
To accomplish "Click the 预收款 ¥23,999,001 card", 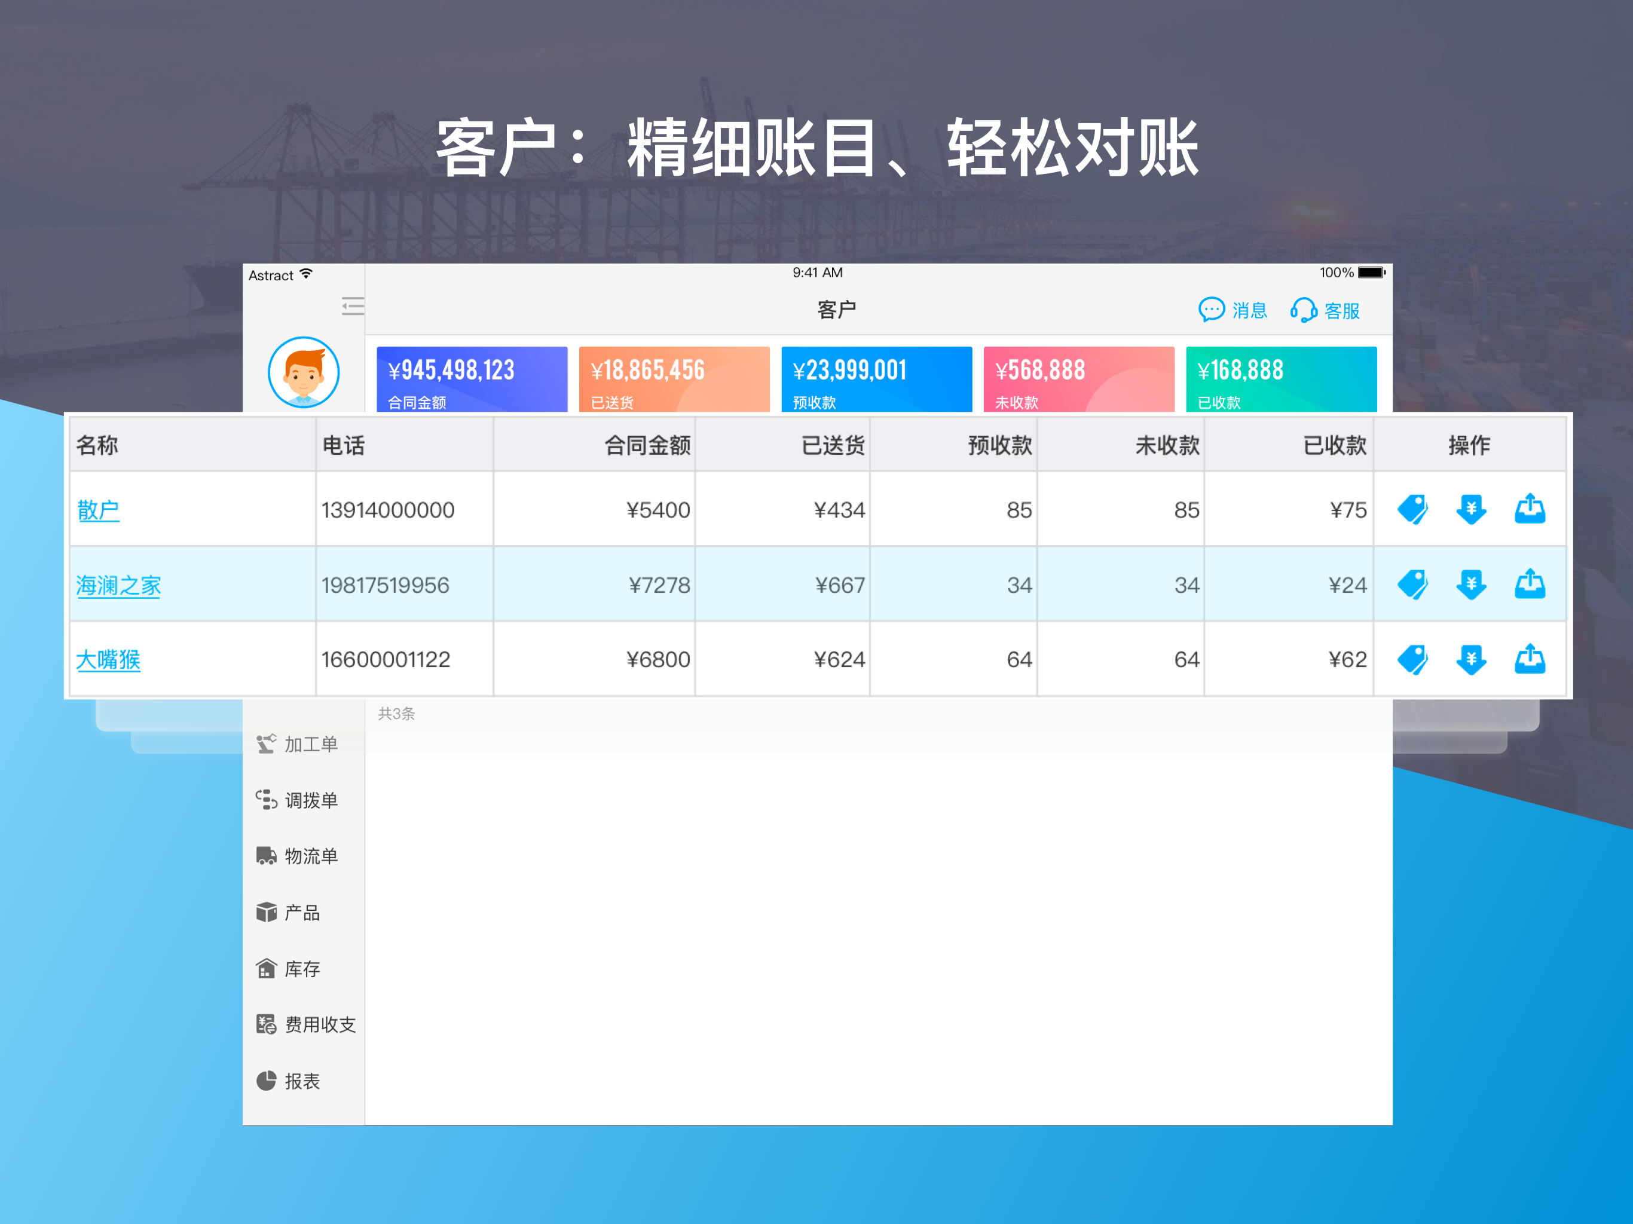I will click(x=876, y=379).
